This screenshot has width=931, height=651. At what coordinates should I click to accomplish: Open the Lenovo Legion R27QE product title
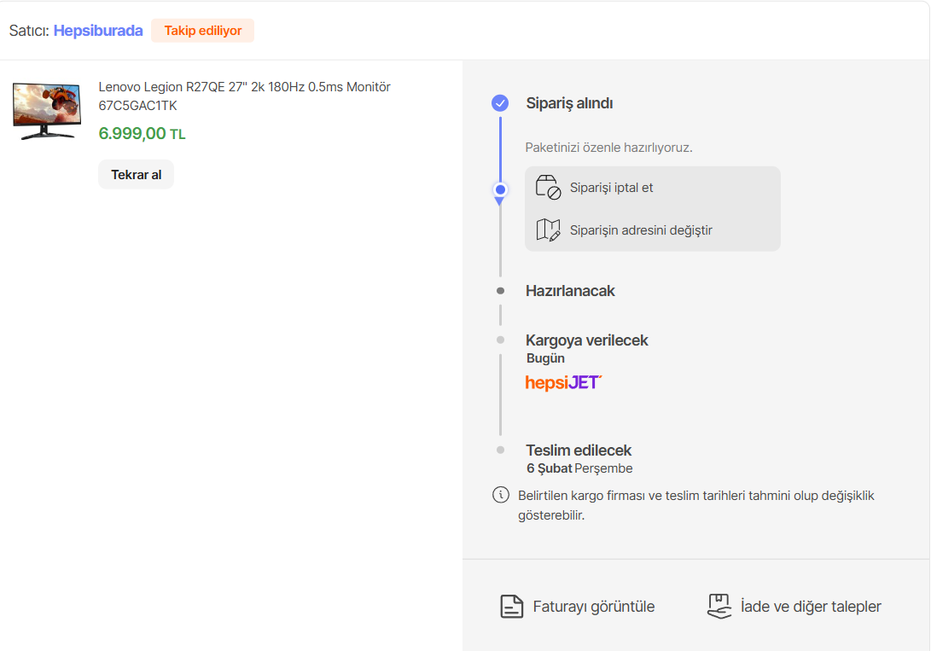click(x=244, y=96)
